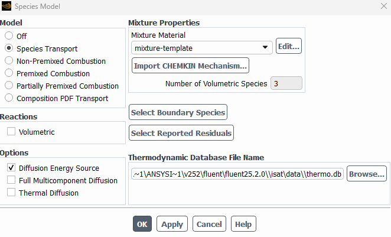Click the Number of Volumetric Species label
Image resolution: width=391 pixels, height=237 pixels.
(x=216, y=83)
